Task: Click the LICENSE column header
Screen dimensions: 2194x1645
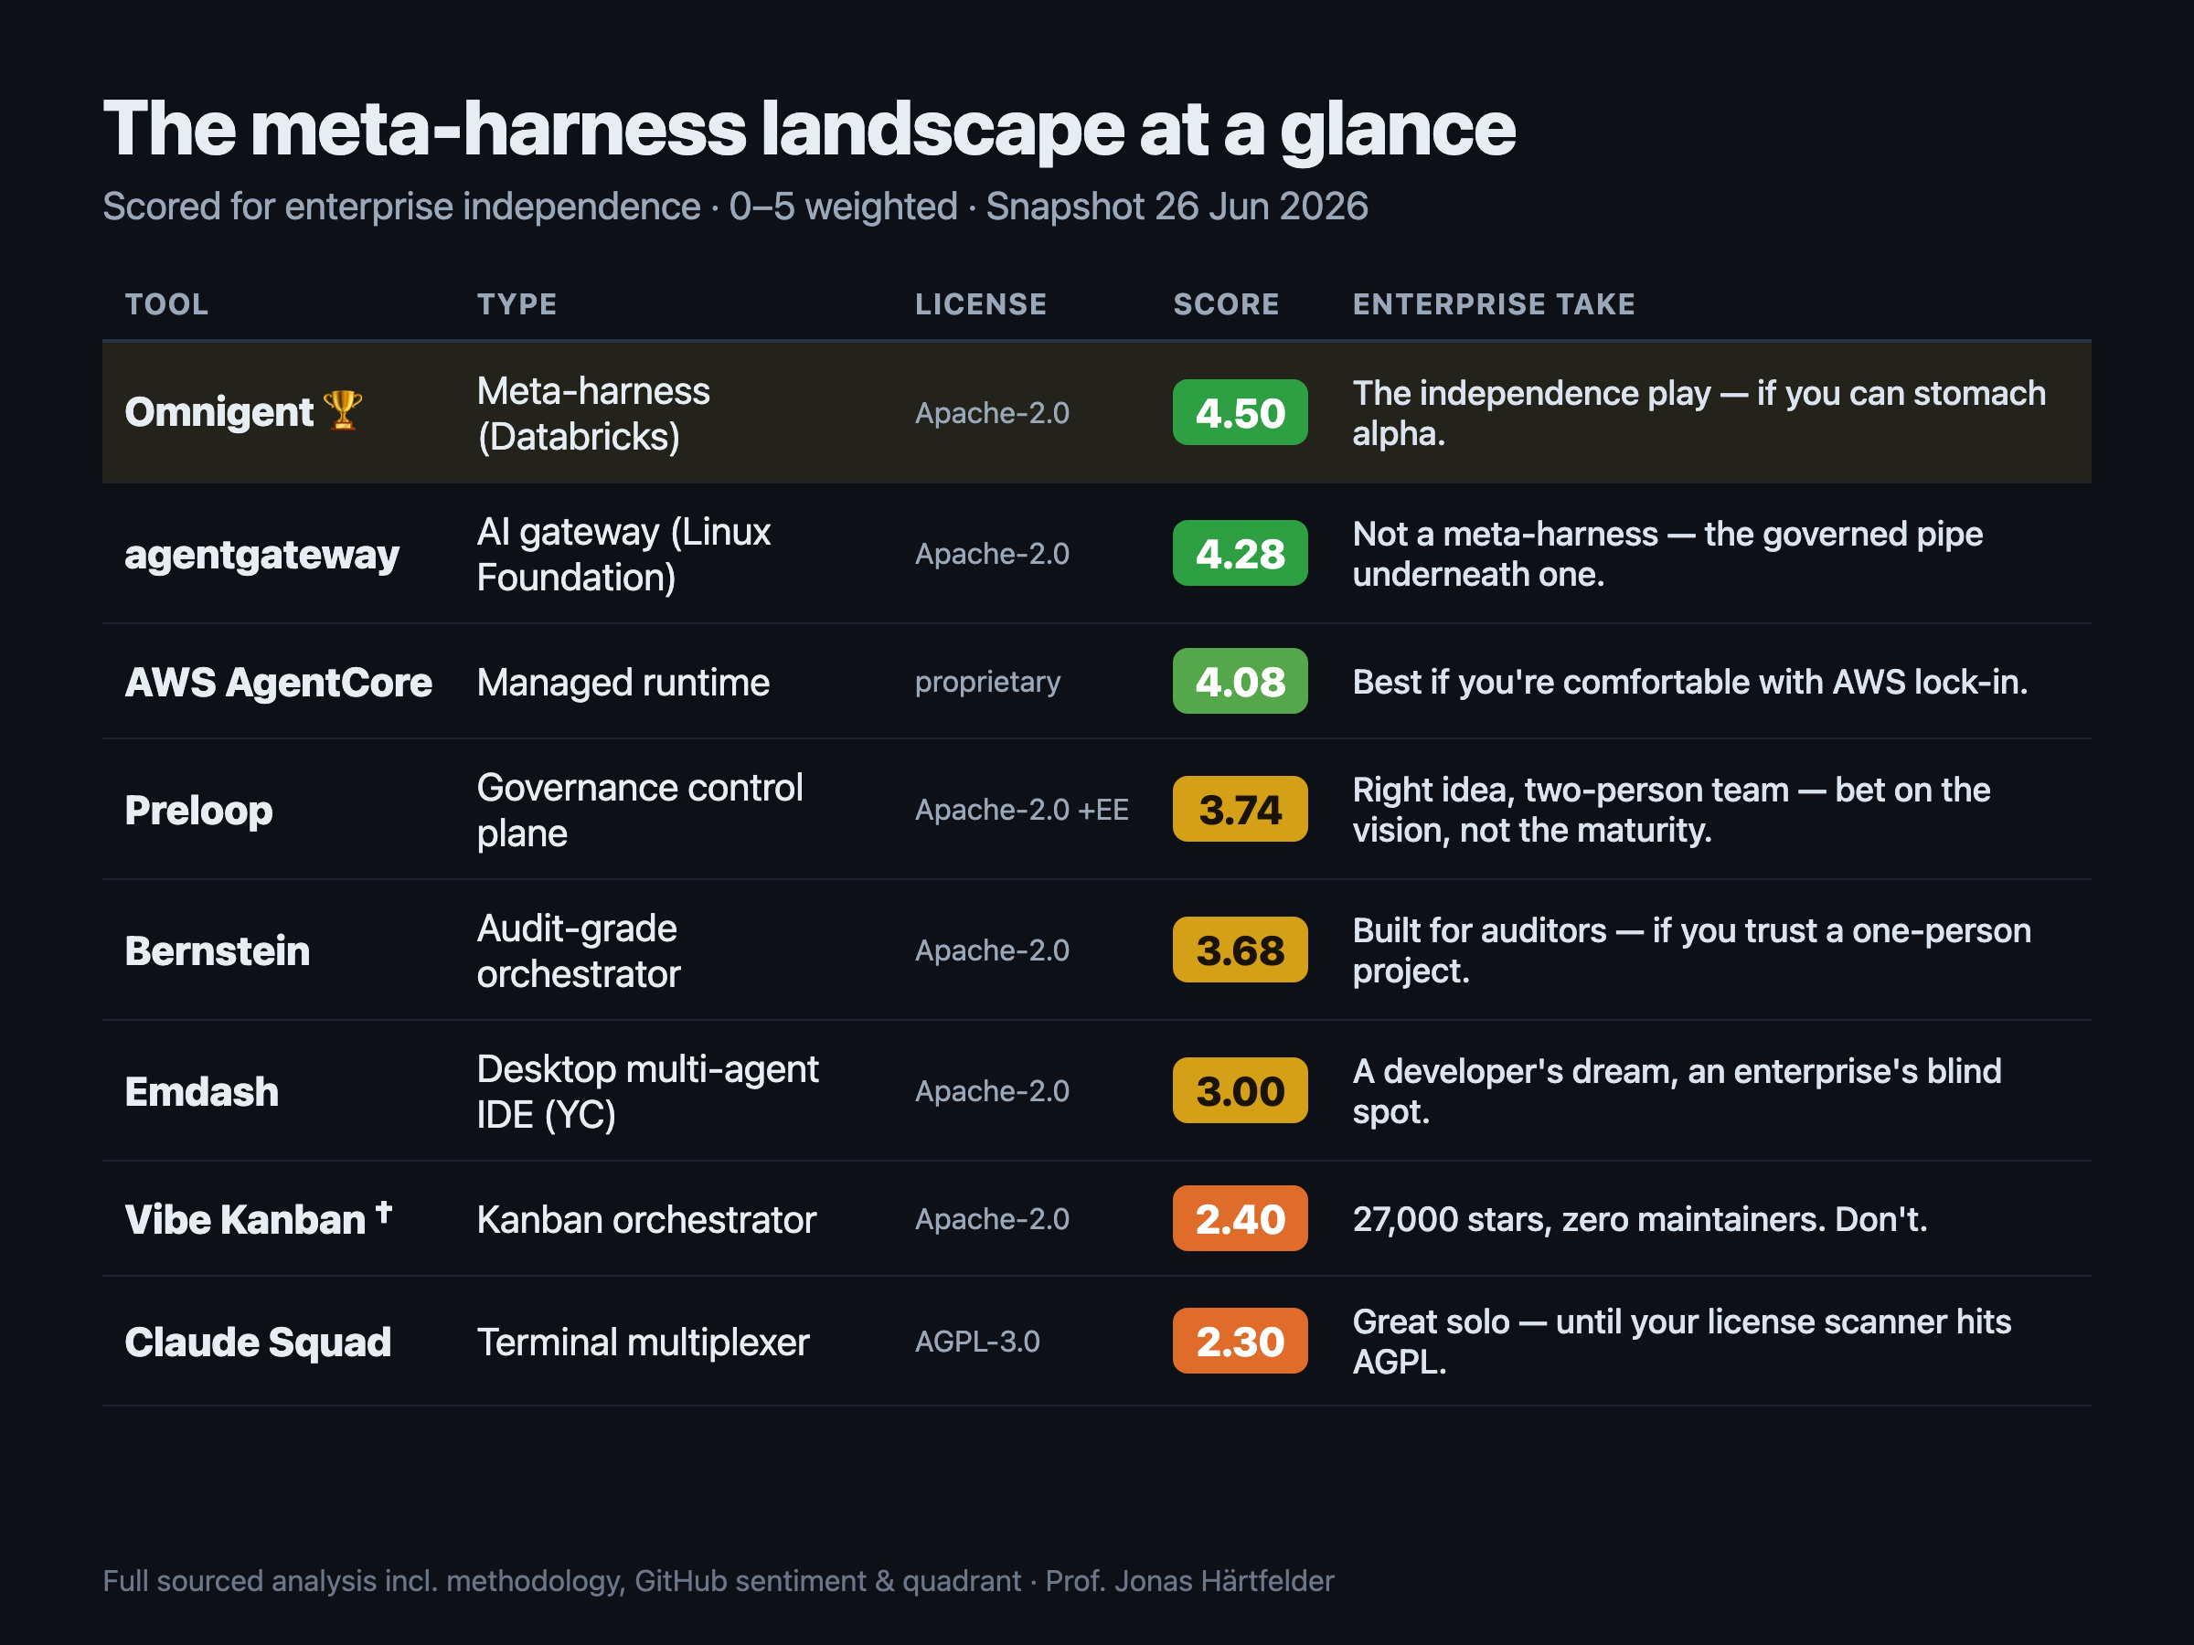Action: pyautogui.click(x=981, y=304)
